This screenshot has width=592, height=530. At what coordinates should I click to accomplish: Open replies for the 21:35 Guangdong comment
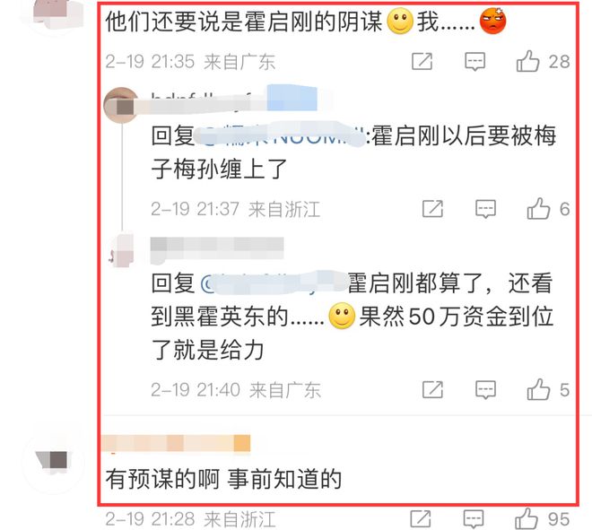coord(474,62)
